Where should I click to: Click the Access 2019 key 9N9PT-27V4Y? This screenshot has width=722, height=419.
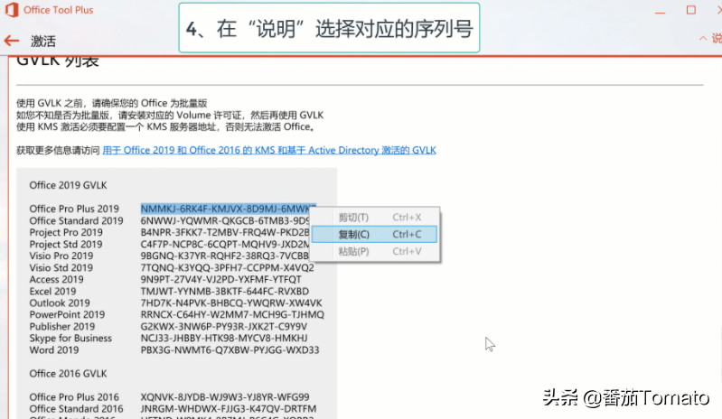tap(221, 280)
